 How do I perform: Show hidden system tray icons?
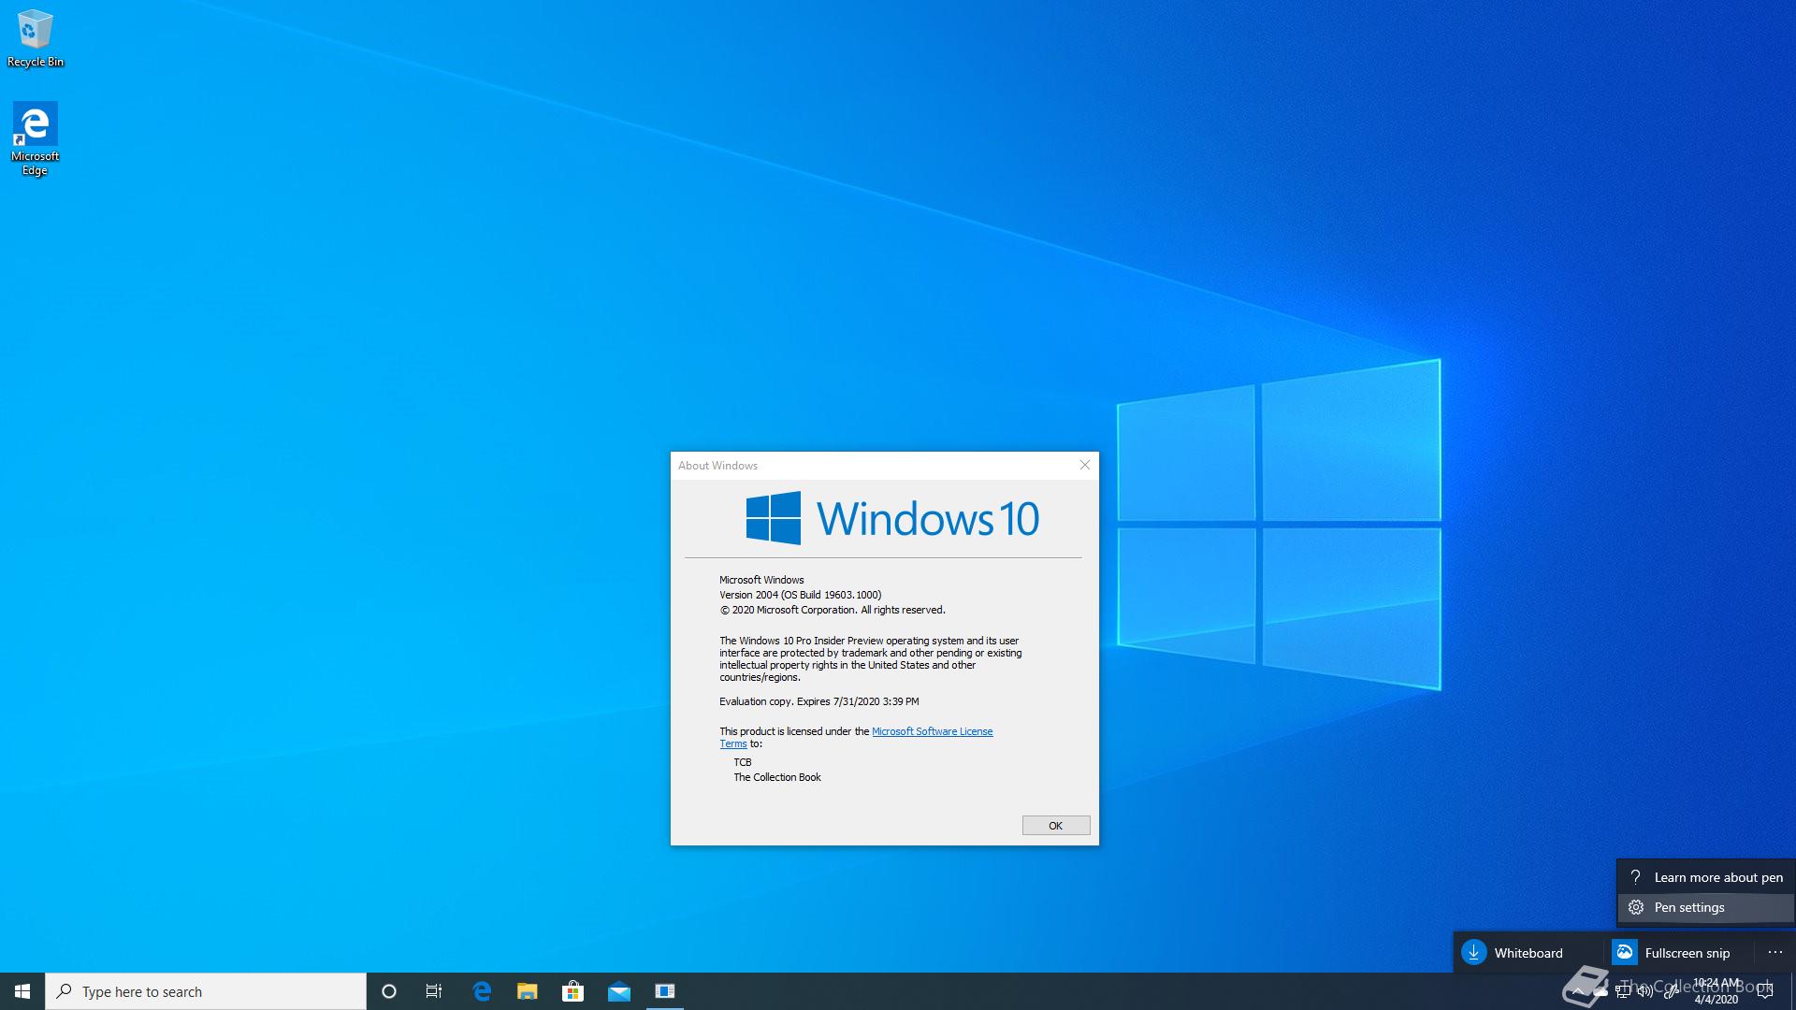coord(1578,991)
